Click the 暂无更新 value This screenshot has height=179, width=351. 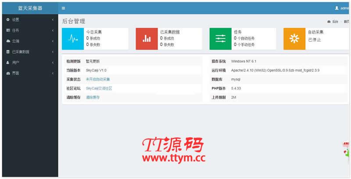[93, 61]
